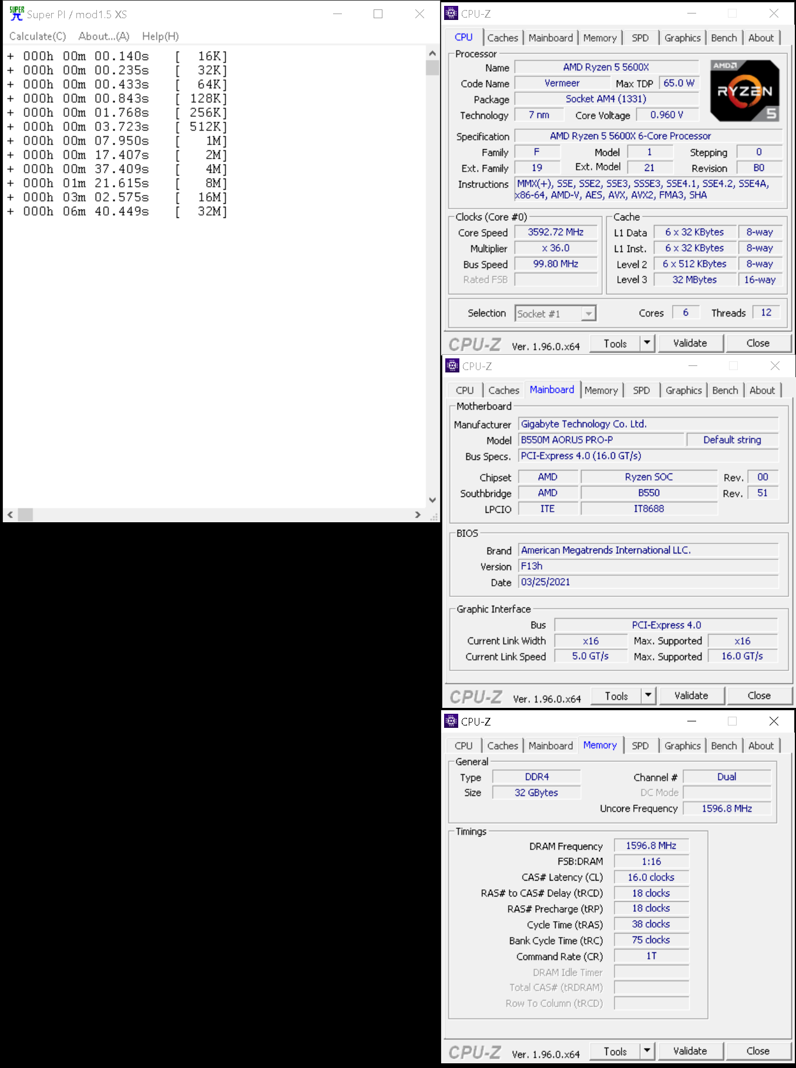
Task: Click the 16K result line 00.140s
Action: click(117, 56)
